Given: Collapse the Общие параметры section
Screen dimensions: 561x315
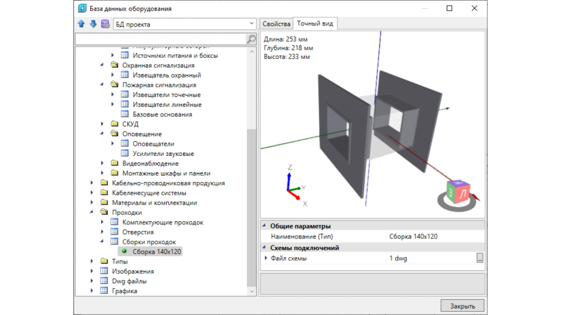Looking at the screenshot, I should point(266,226).
